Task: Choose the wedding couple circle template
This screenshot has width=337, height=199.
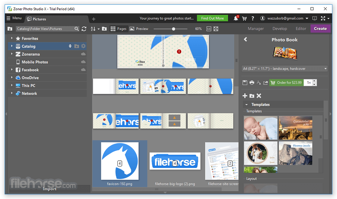Action: pos(261,153)
